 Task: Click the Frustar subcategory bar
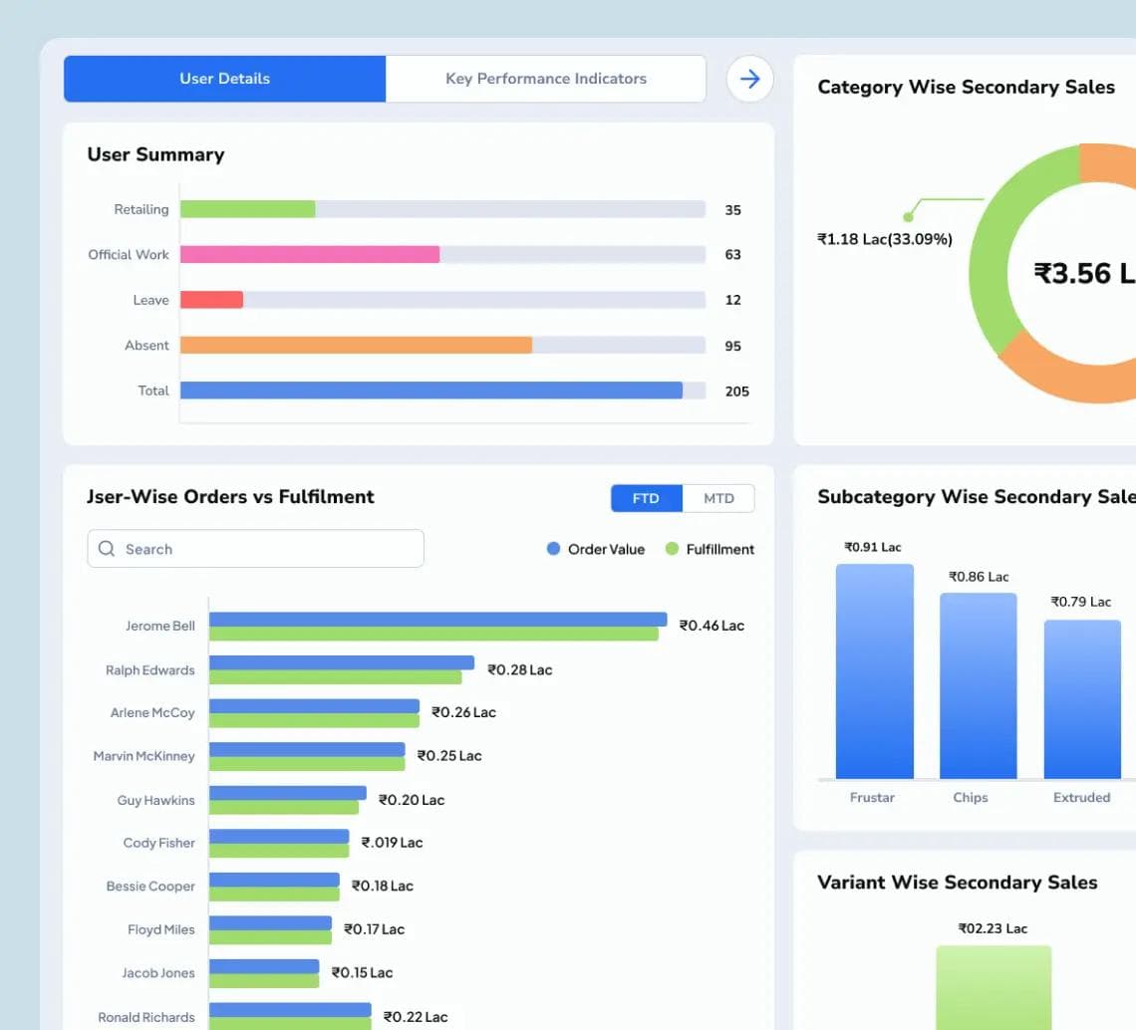pyautogui.click(x=875, y=671)
